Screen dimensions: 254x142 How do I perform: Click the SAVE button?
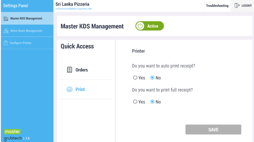(213, 129)
